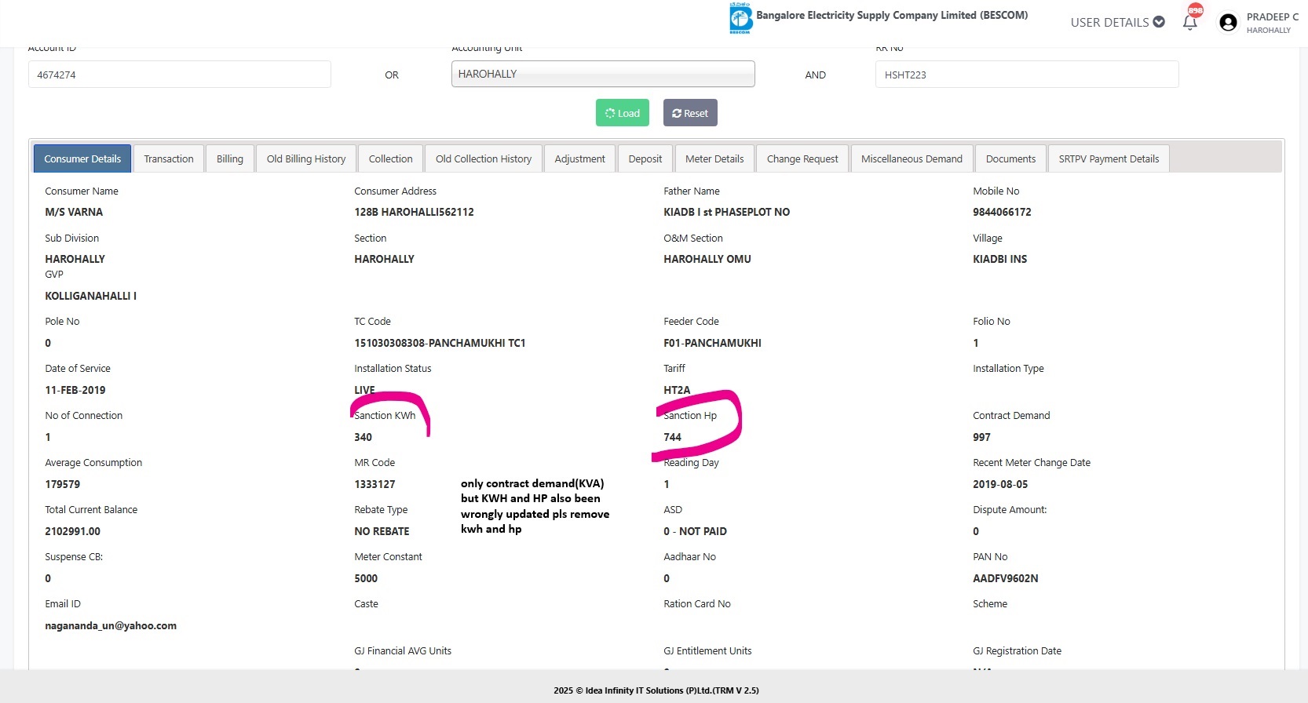Open the Old Billing History tab
Viewport: 1308px width, 703px height.
tap(306, 158)
